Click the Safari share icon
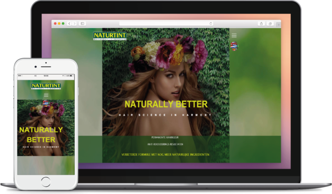Image resolution: width=332 pixels, height=194 pixels. pyautogui.click(x=261, y=23)
